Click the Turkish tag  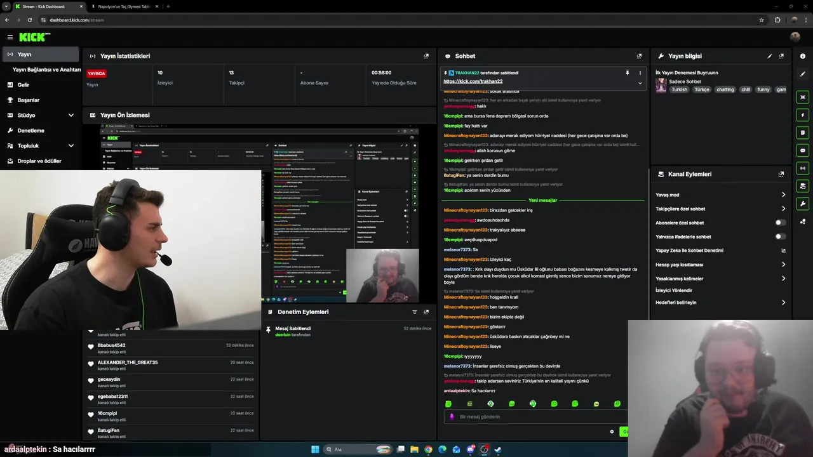[680, 89]
